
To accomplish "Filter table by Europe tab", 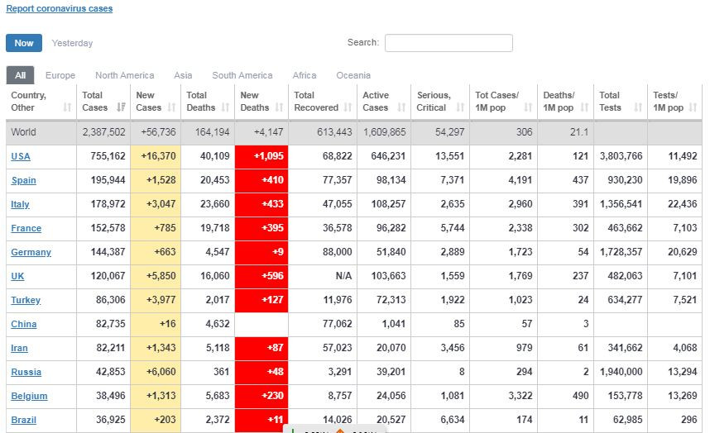I will 60,75.
